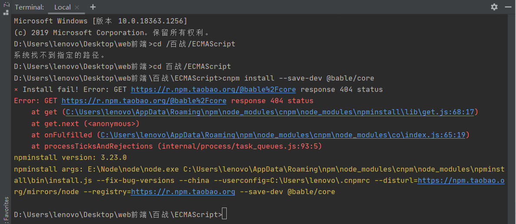Image resolution: width=516 pixels, height=224 pixels.
Task: Click 'cd /百战/ECMAScript' command text
Action: (194, 44)
